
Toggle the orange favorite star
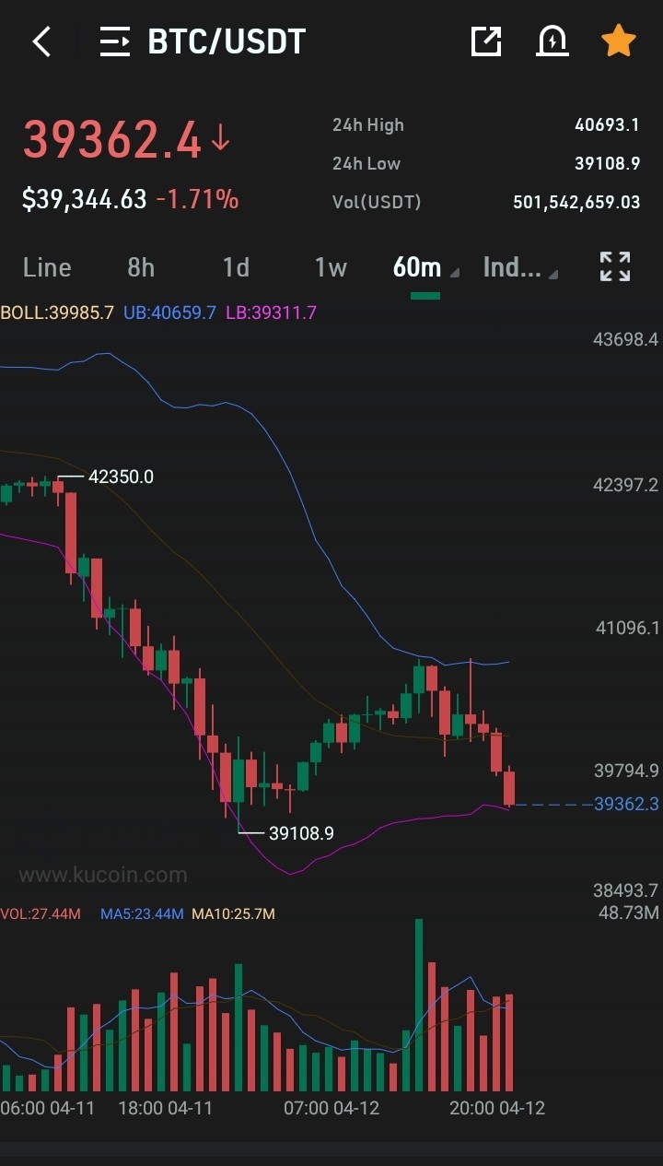618,41
